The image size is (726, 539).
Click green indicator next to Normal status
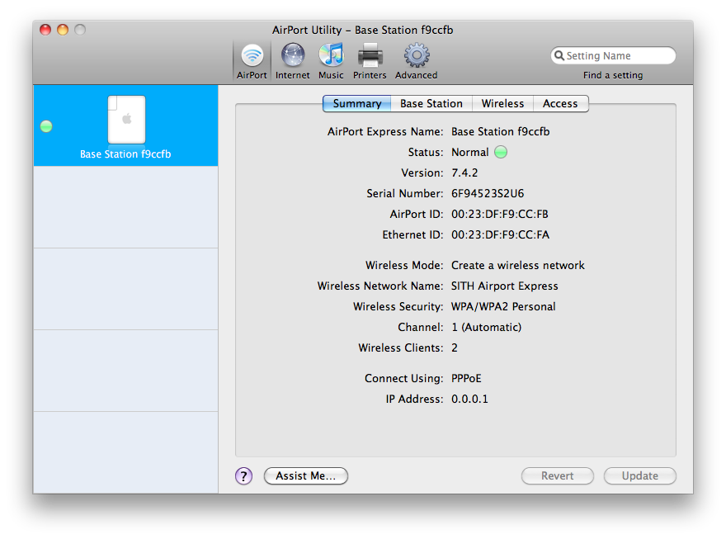(x=501, y=152)
